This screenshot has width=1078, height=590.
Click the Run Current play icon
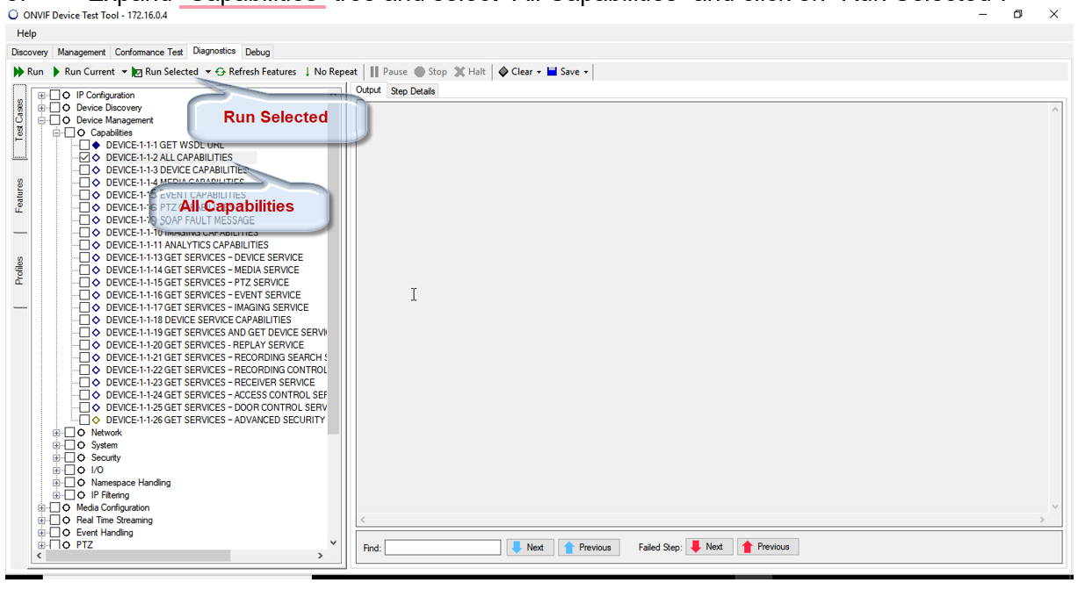(x=57, y=72)
